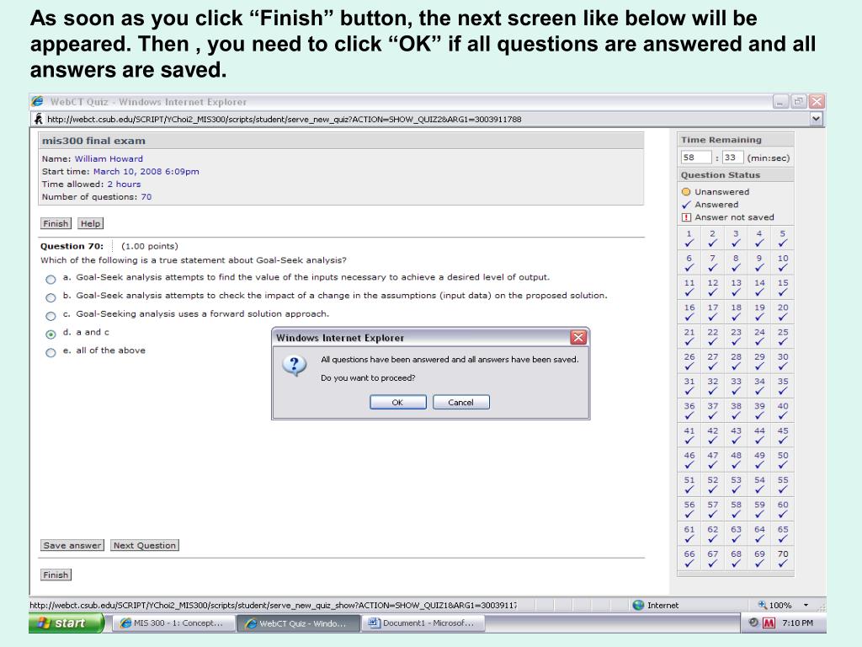Close the Windows Internet Explorer dialog
862x647 pixels.
(x=577, y=337)
